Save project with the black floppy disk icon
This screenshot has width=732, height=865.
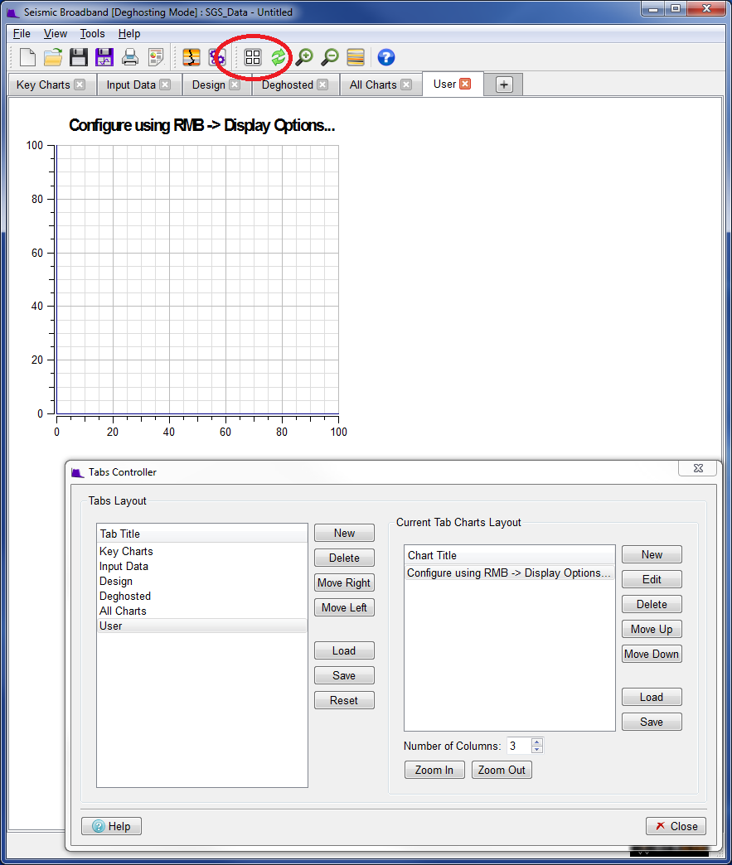[79, 57]
